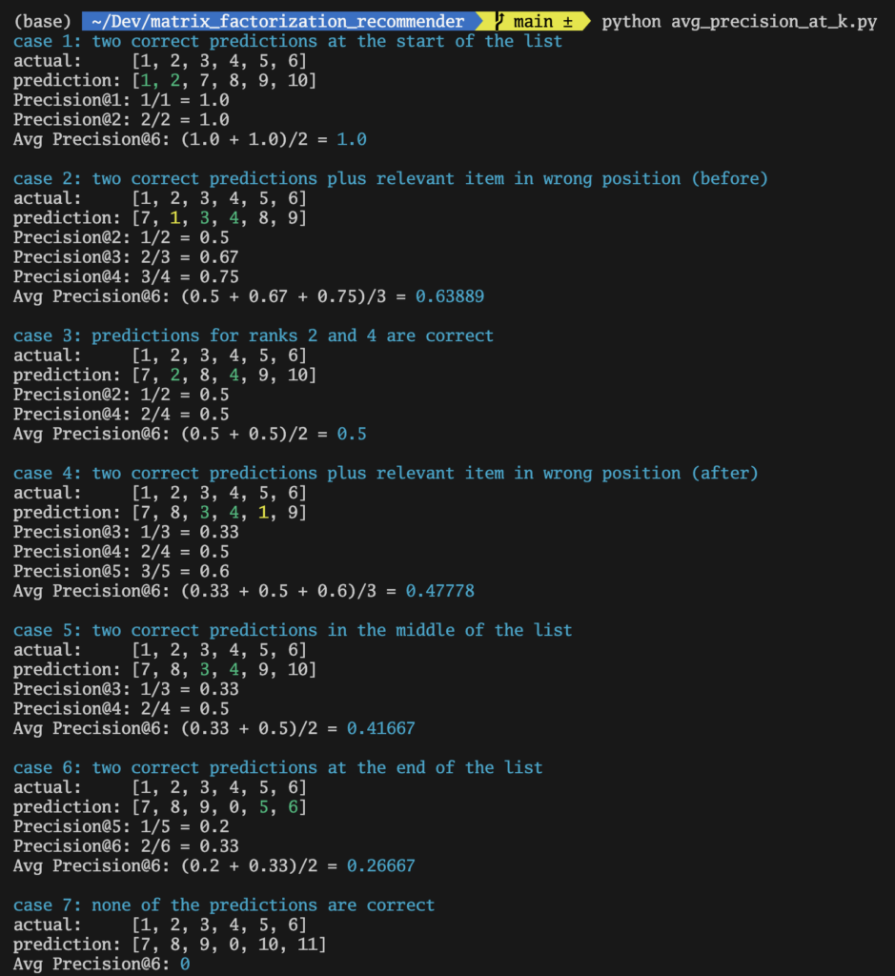895x976 pixels.
Task: Click the case 4 heading ending "(after)"
Action: [385, 473]
